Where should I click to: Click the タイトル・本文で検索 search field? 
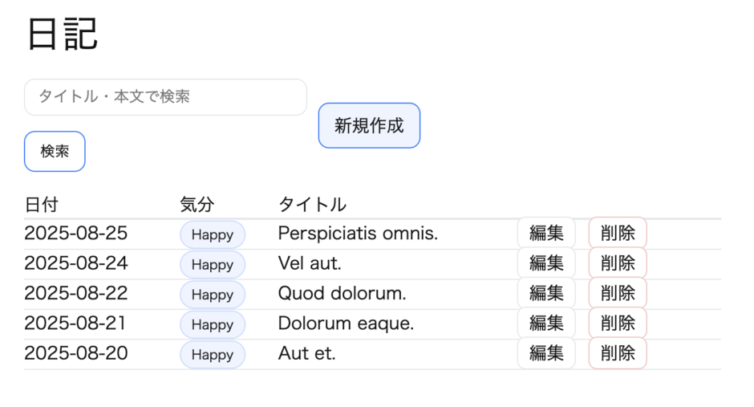pos(165,97)
